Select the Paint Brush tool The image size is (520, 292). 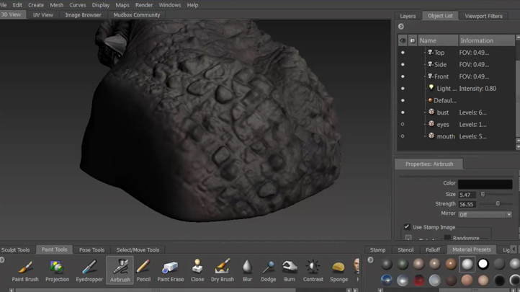point(25,270)
